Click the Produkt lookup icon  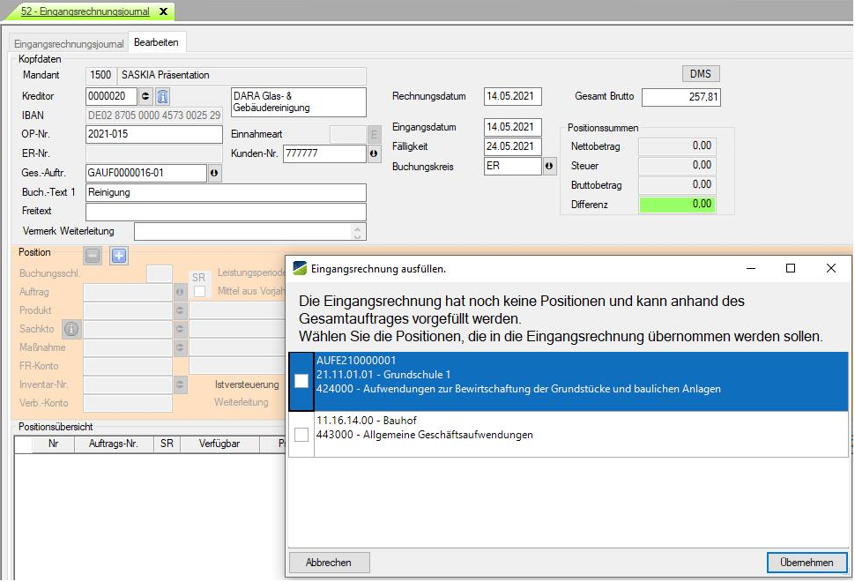(x=180, y=310)
